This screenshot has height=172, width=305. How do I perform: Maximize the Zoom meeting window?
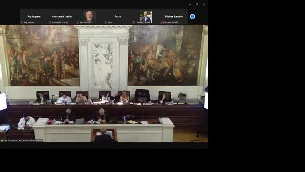coord(197,4)
